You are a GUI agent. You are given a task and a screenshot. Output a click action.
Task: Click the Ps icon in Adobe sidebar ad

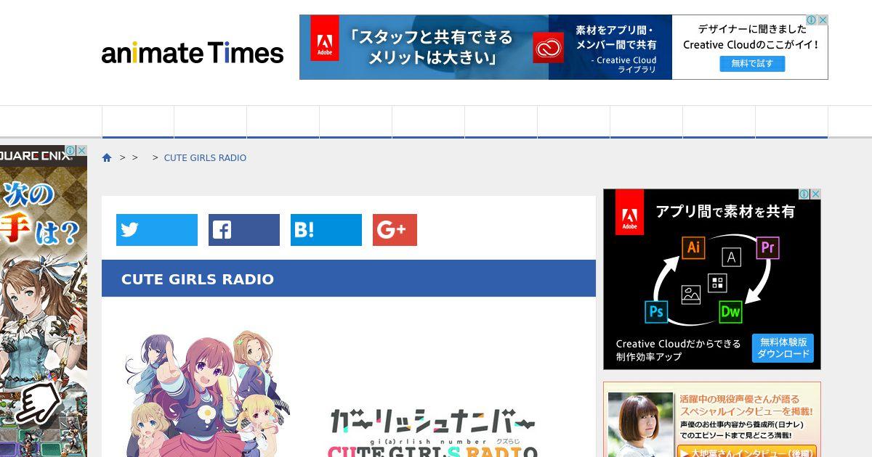[x=656, y=311]
